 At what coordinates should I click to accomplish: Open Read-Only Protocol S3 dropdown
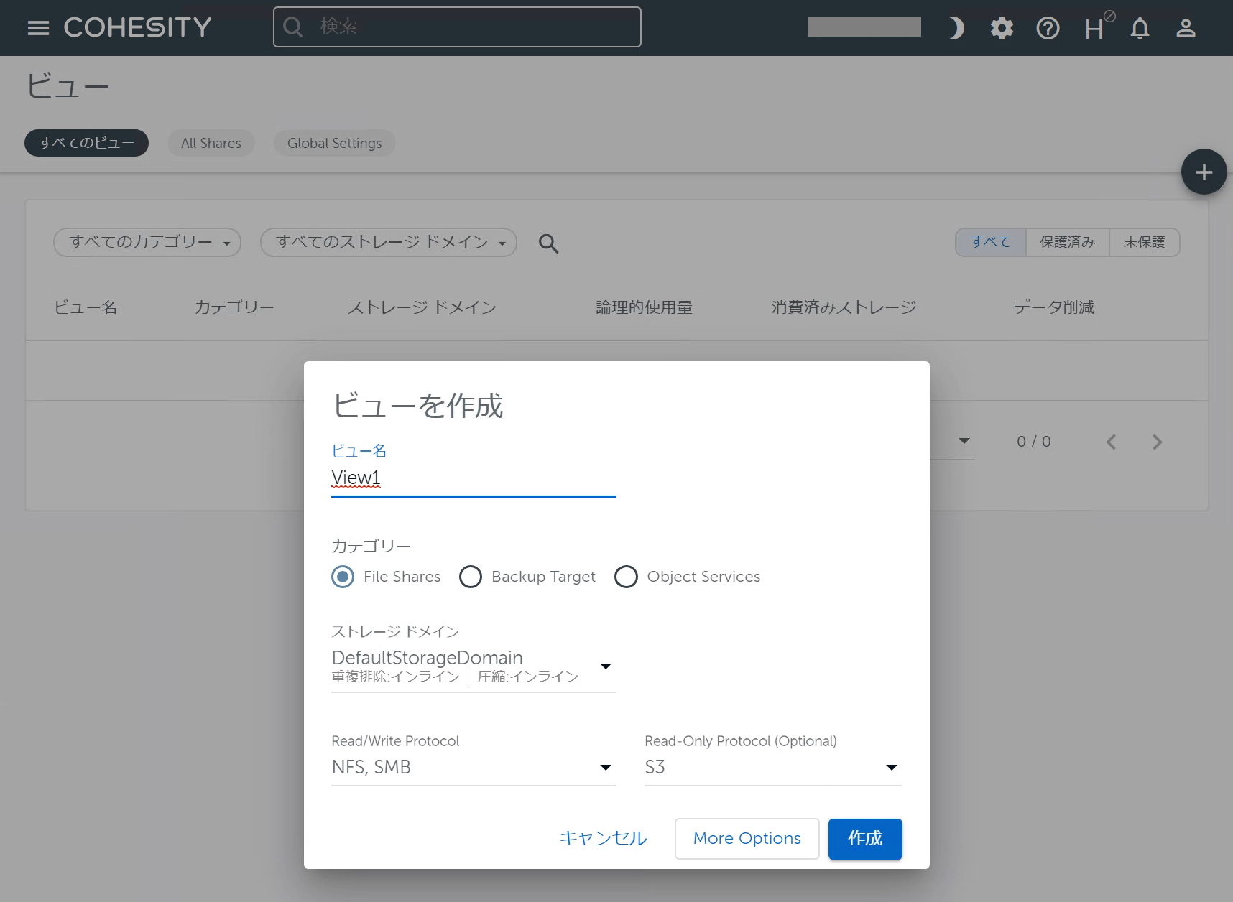[772, 767]
